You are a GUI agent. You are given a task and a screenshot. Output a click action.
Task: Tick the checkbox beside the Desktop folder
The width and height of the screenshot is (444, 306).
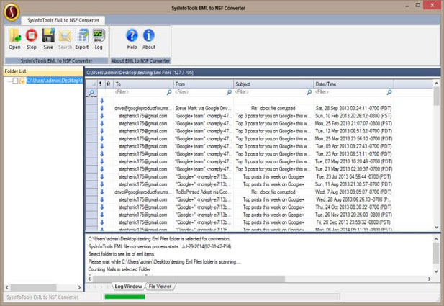click(x=15, y=81)
